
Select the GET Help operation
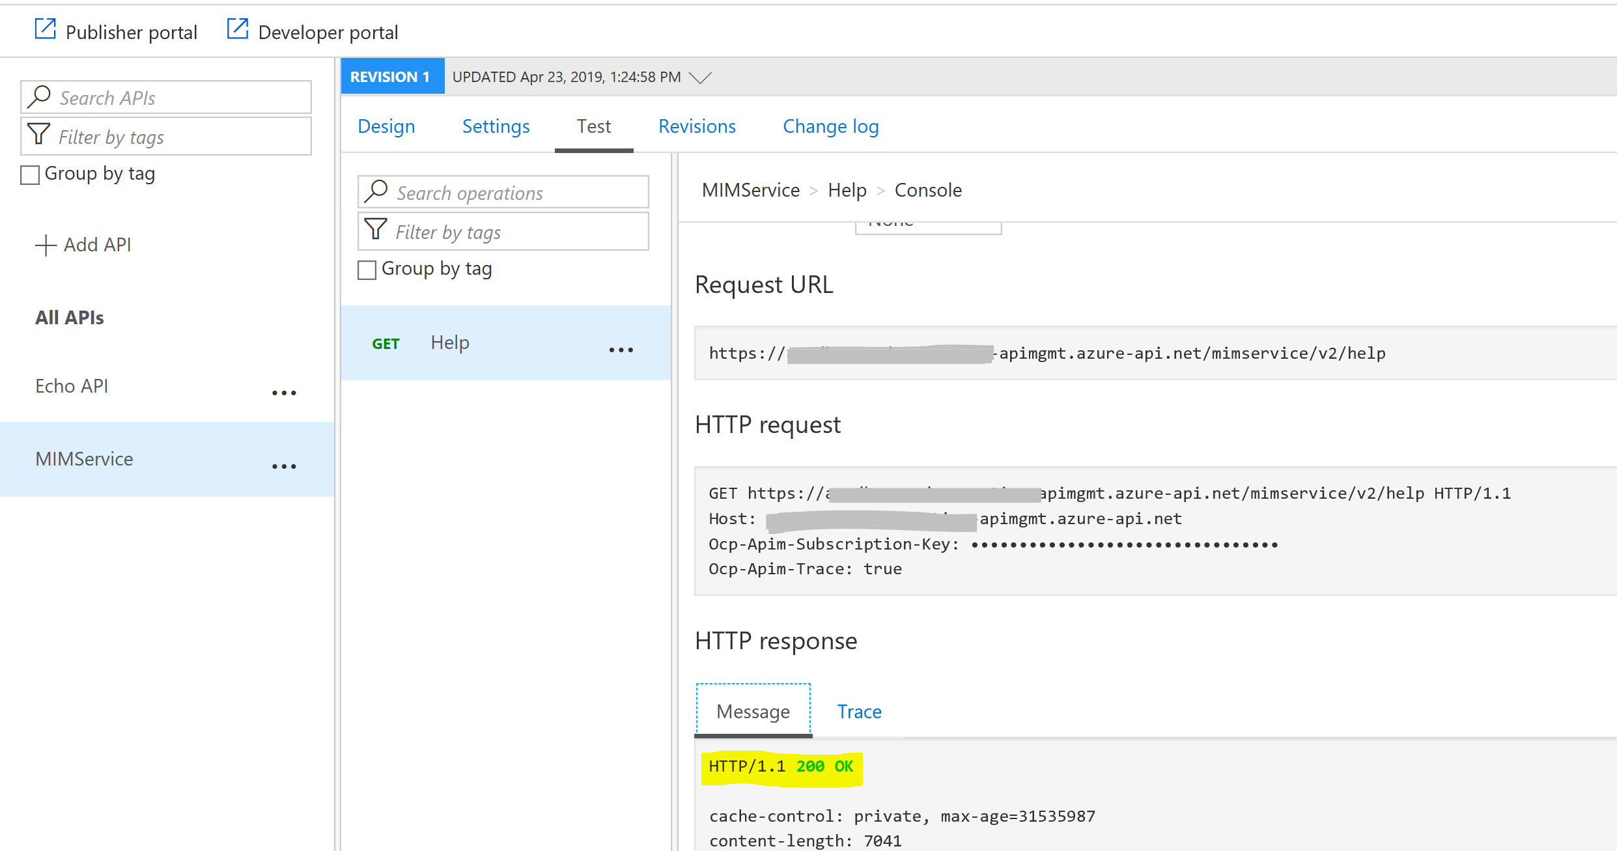tap(449, 342)
